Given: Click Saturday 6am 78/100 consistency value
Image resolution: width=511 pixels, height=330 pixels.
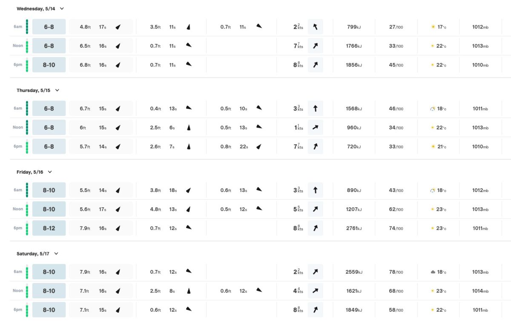Looking at the screenshot, I should [x=396, y=272].
